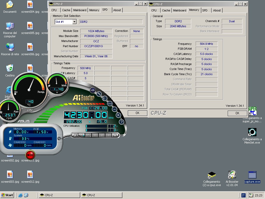This screenshot has height=199, width=265.
Task: Click the round ASUS logo button
Action: pos(110,103)
